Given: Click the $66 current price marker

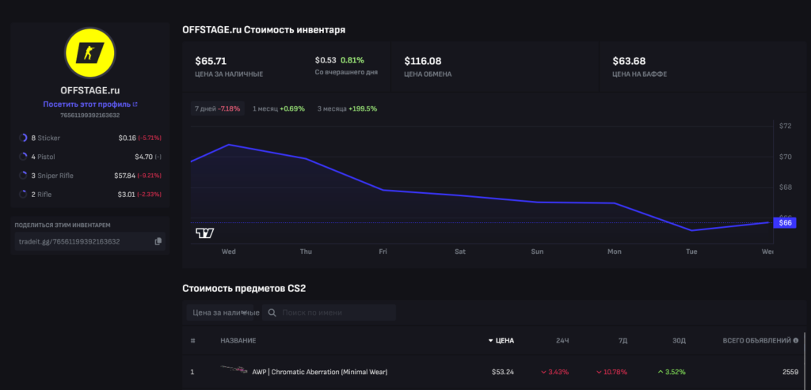Looking at the screenshot, I should 784,223.
